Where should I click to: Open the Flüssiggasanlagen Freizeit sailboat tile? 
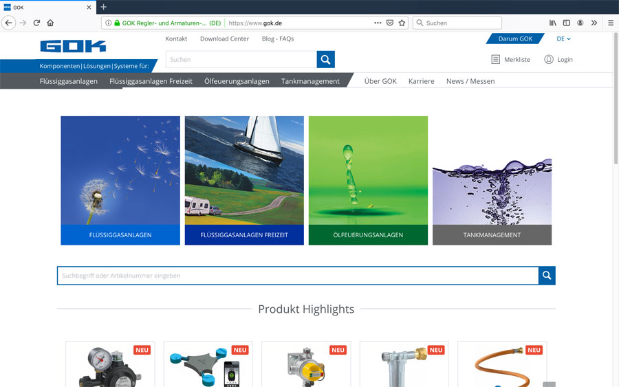click(x=244, y=180)
